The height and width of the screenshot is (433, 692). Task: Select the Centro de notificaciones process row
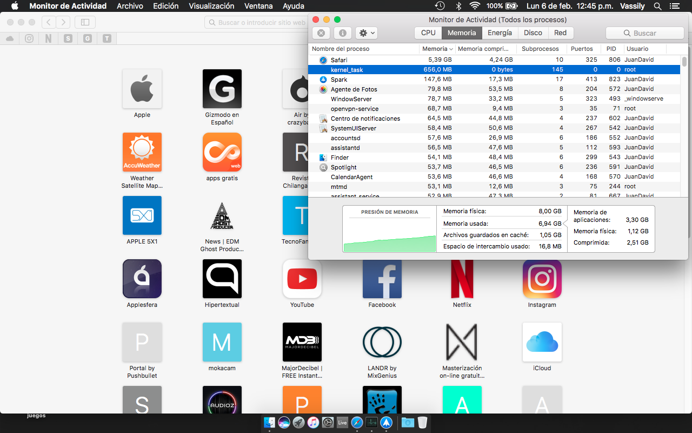[494, 119]
